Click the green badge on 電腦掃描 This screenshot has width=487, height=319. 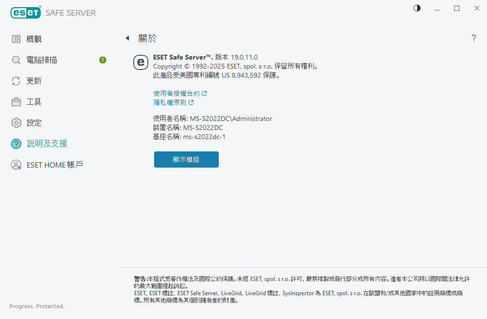[x=103, y=60]
